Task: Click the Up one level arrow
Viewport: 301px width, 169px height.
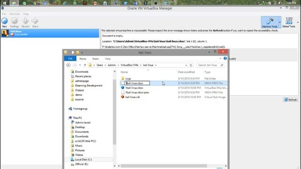Action: click(85, 65)
